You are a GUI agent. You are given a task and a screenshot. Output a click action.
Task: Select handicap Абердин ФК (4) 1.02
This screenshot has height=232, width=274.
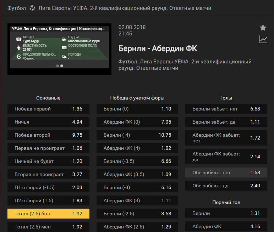tap(137, 148)
